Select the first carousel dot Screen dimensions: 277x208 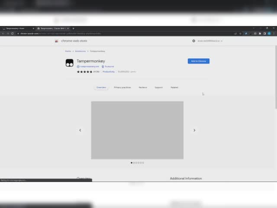click(x=132, y=163)
